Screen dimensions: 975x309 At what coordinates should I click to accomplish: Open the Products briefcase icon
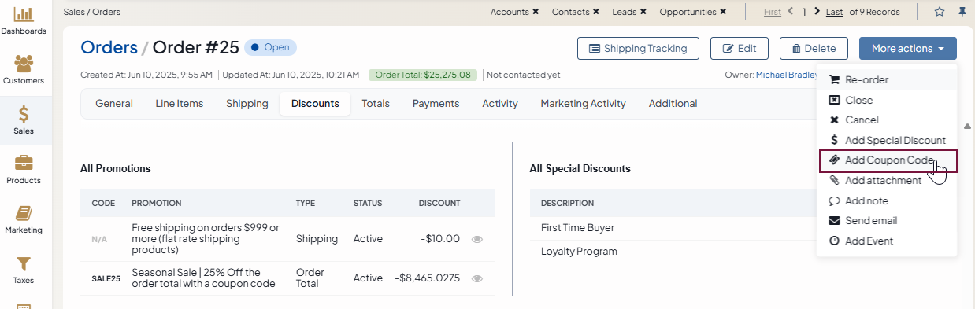[x=24, y=163]
